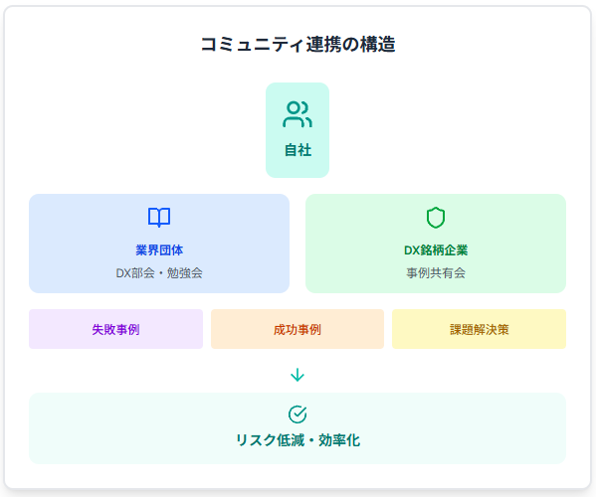The width and height of the screenshot is (596, 497).
Task: Click the コミュニティ連携の構造 title
Action: pos(298,44)
